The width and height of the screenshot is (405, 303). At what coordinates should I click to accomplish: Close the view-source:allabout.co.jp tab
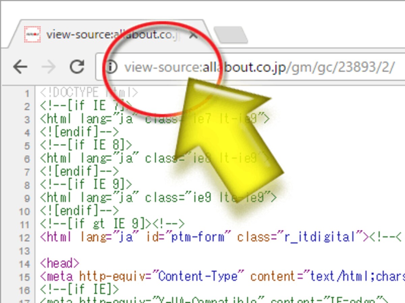click(193, 35)
